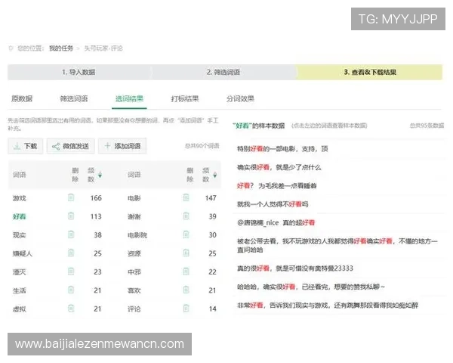Open 我的任务 breadcrumb link
Viewport: 453px width, 363px height.
pos(61,48)
